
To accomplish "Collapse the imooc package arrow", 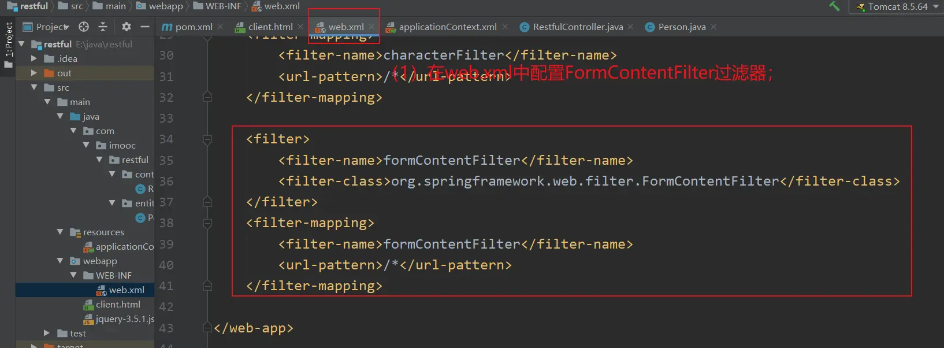I will click(86, 145).
